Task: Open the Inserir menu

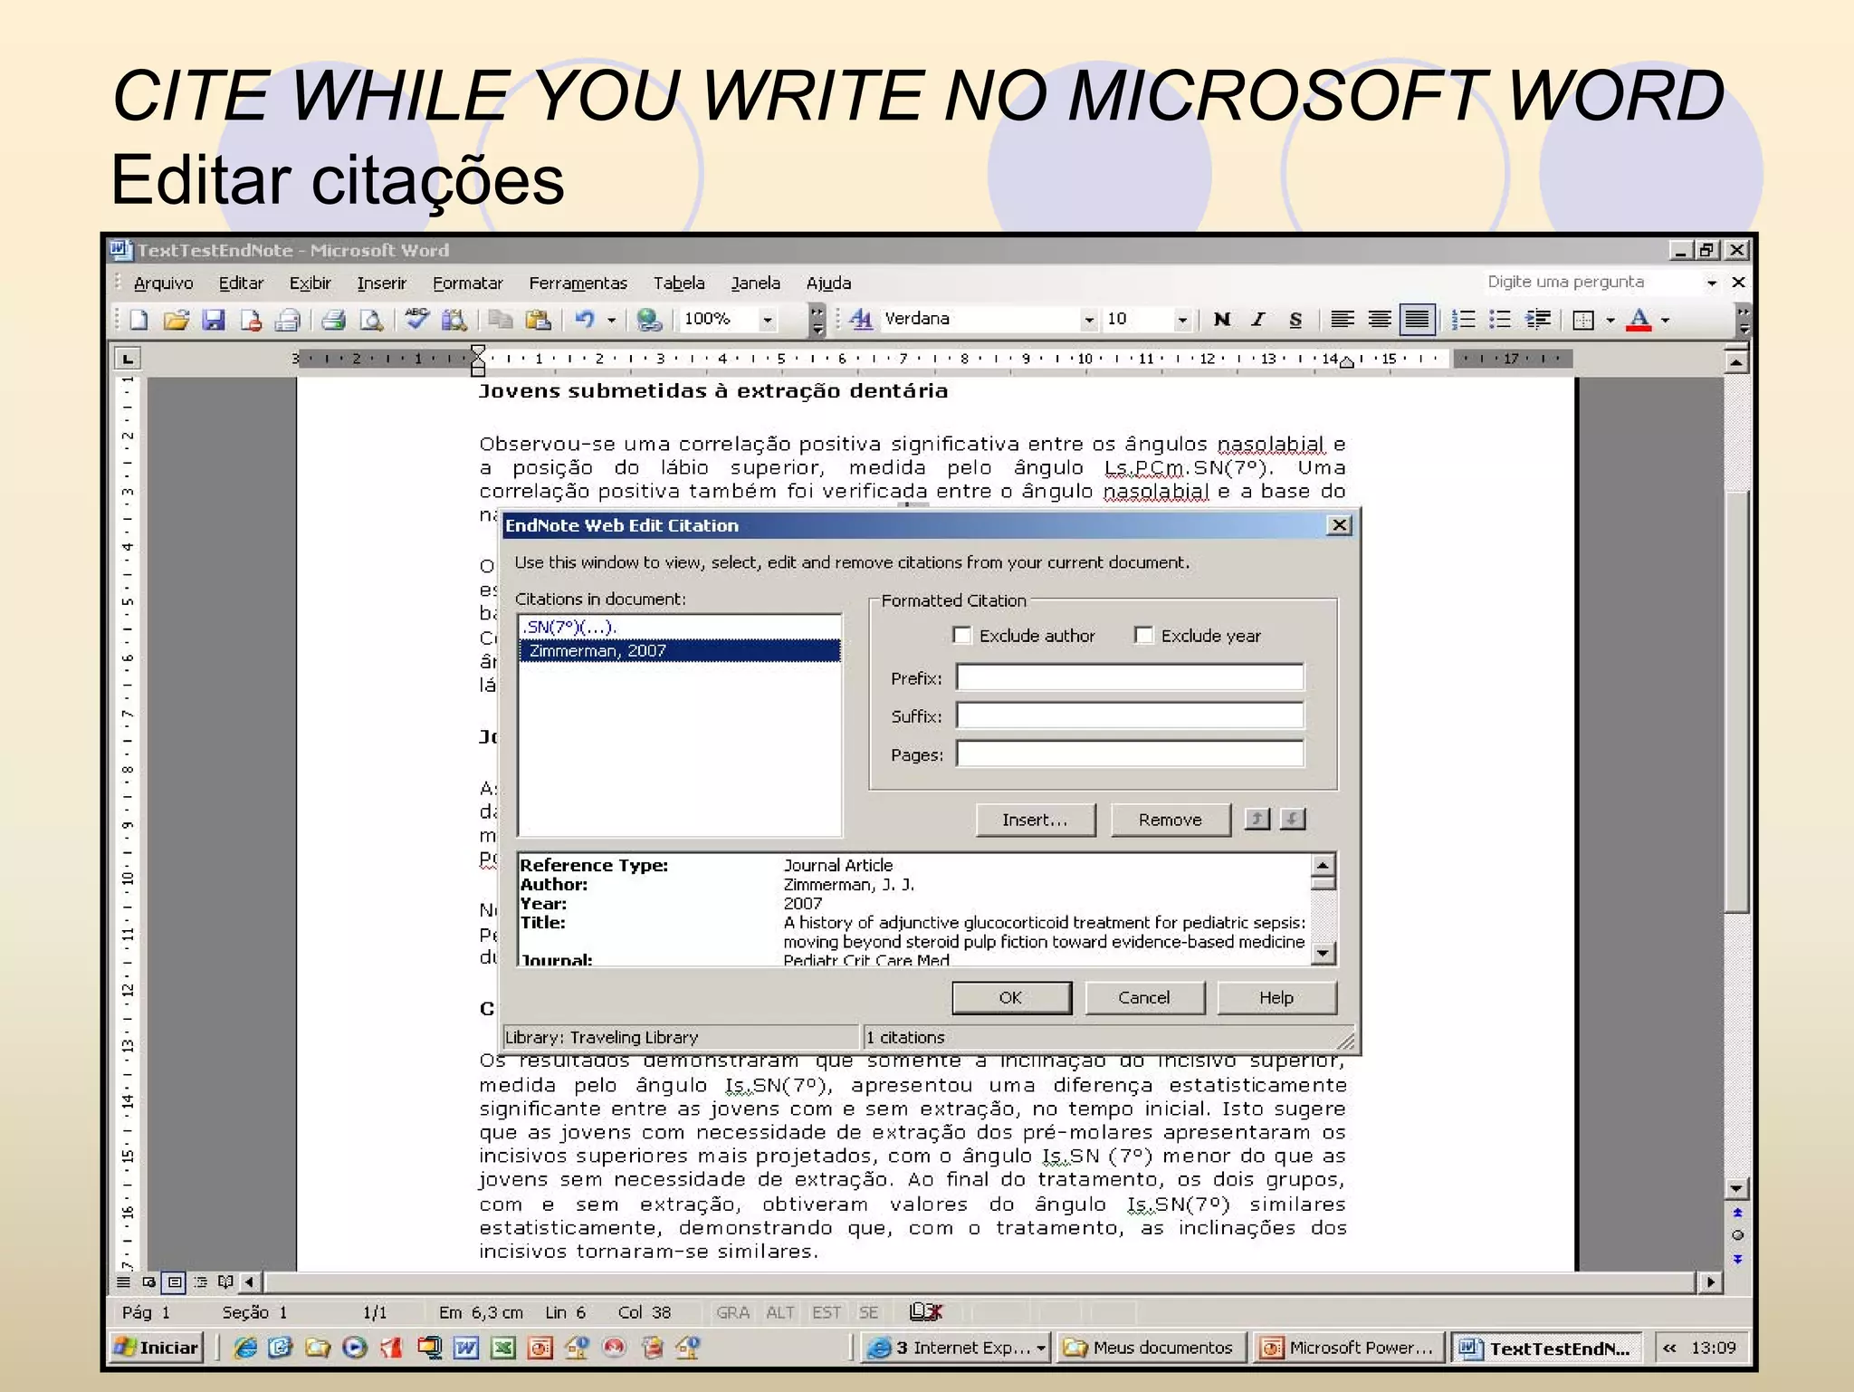Action: click(382, 283)
